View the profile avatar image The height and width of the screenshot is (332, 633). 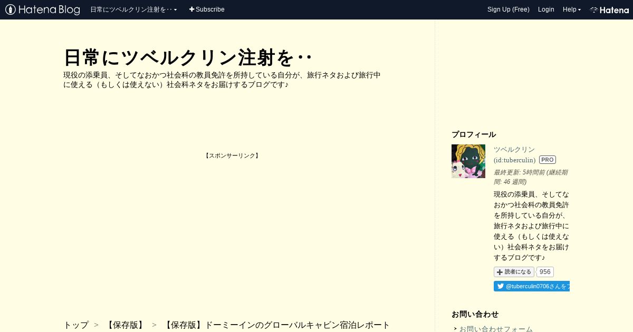[468, 161]
